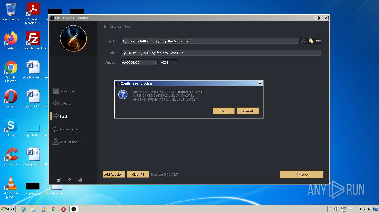The height and width of the screenshot is (213, 379).
Task: Open the Receive page in sidebar
Action: 62,104
